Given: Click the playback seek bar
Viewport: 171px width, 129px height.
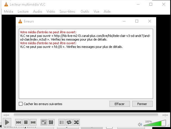Looking at the screenshot, I should click(x=86, y=115).
